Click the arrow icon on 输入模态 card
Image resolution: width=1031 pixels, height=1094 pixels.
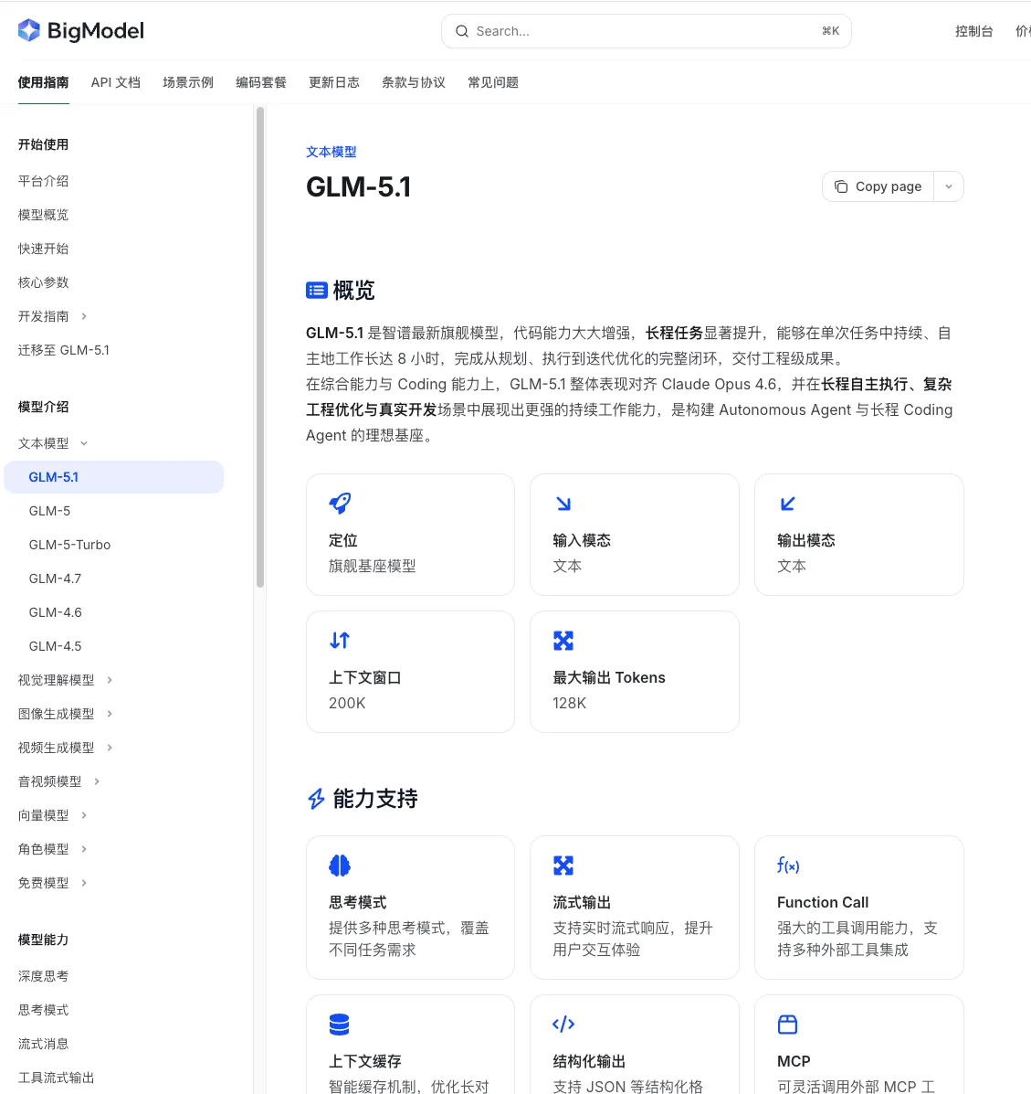(x=563, y=503)
